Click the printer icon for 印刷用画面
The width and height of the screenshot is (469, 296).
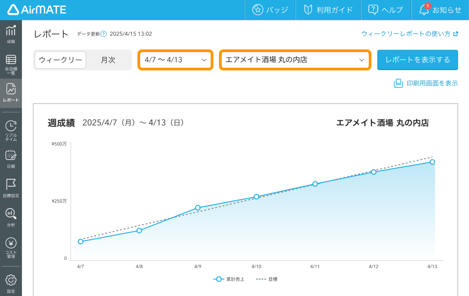(x=398, y=83)
